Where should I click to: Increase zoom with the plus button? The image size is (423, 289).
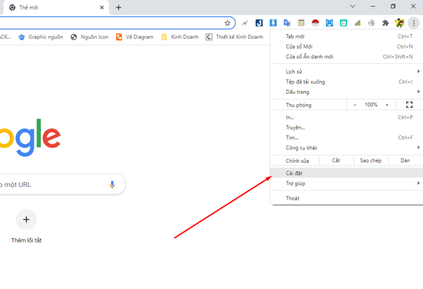[387, 105]
